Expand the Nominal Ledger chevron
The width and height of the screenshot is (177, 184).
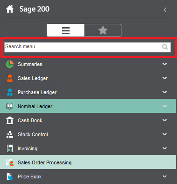pyautogui.click(x=164, y=106)
